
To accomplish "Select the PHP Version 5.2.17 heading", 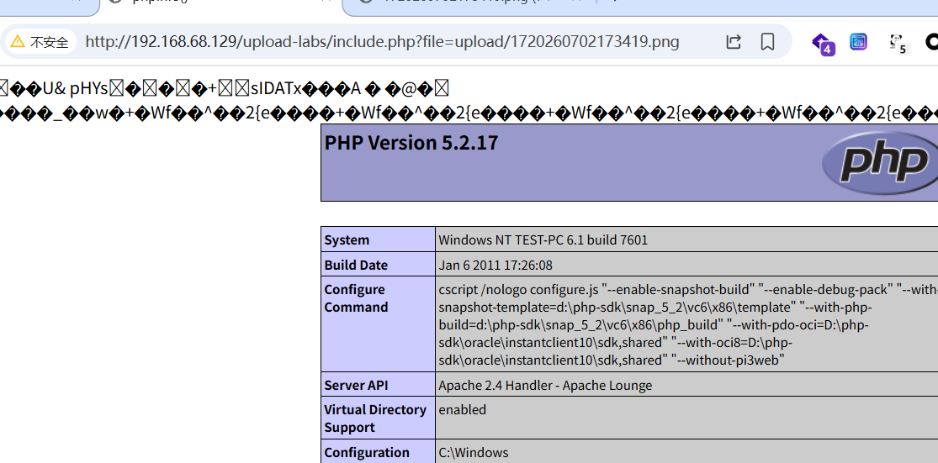I will [411, 144].
